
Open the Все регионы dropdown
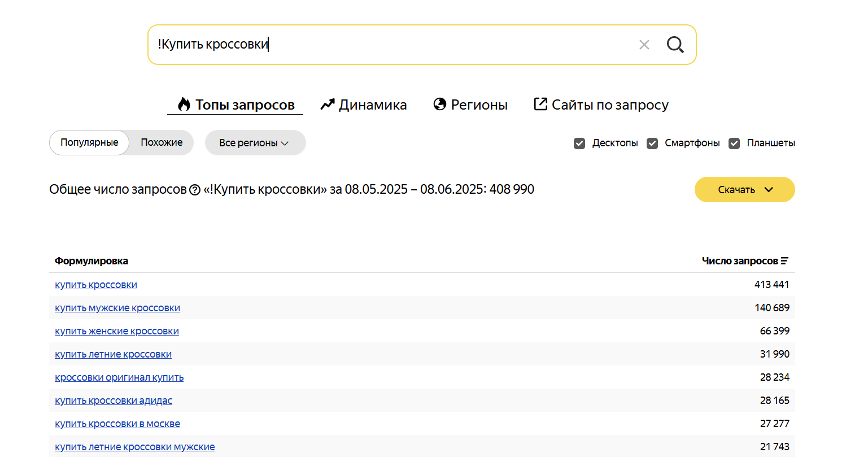point(255,142)
